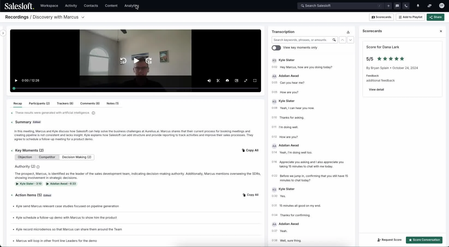The image size is (449, 247).
Task: Click action item about recording microdemos
Action: coord(69,230)
